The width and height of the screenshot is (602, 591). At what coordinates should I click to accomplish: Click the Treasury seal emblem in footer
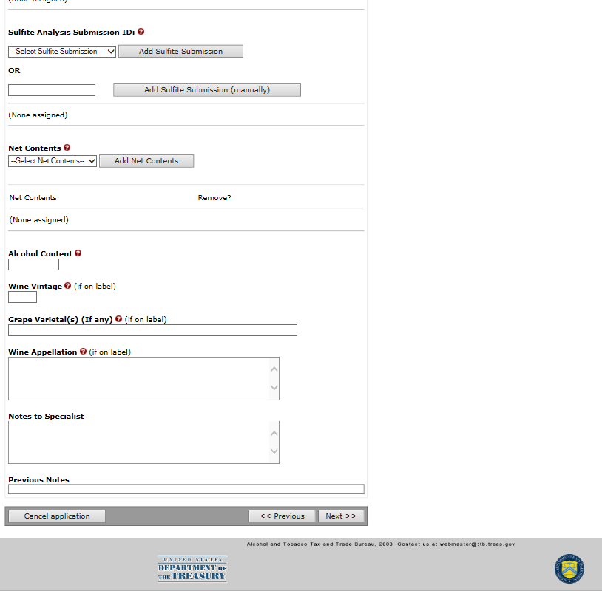click(569, 569)
